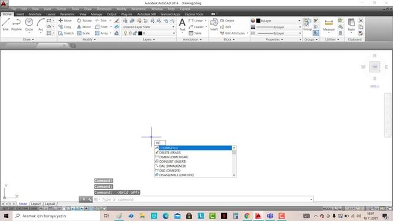Click Create in the Block panel
393x221 pixels.
227,20
